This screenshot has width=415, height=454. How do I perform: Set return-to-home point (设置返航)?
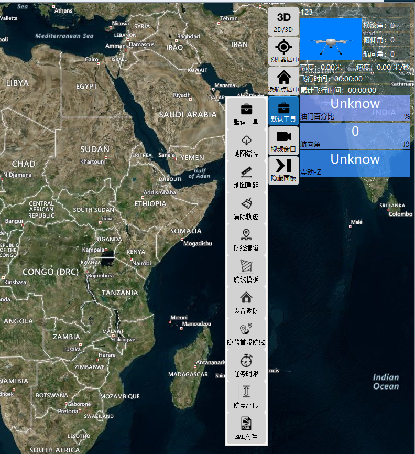tap(246, 303)
